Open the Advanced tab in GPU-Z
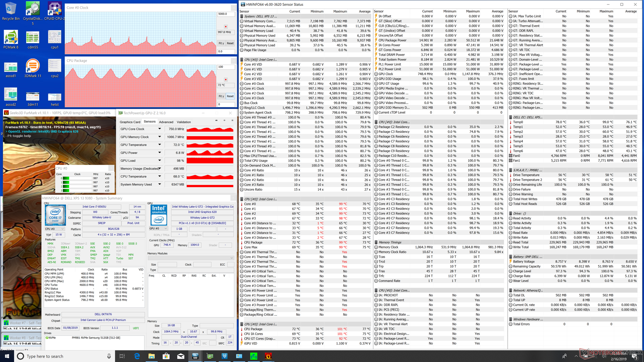 (x=166, y=122)
